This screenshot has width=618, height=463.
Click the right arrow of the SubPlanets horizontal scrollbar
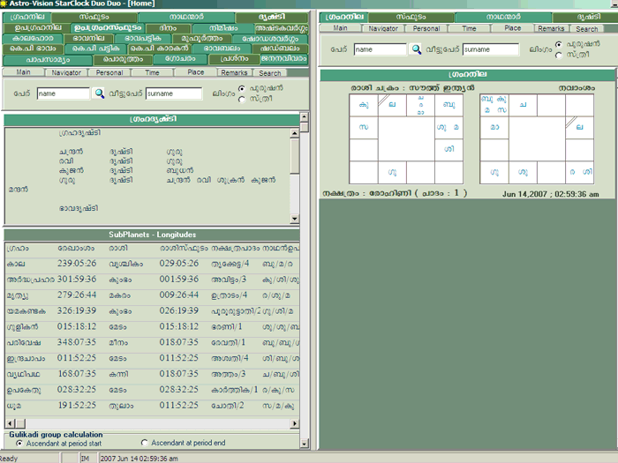294,423
